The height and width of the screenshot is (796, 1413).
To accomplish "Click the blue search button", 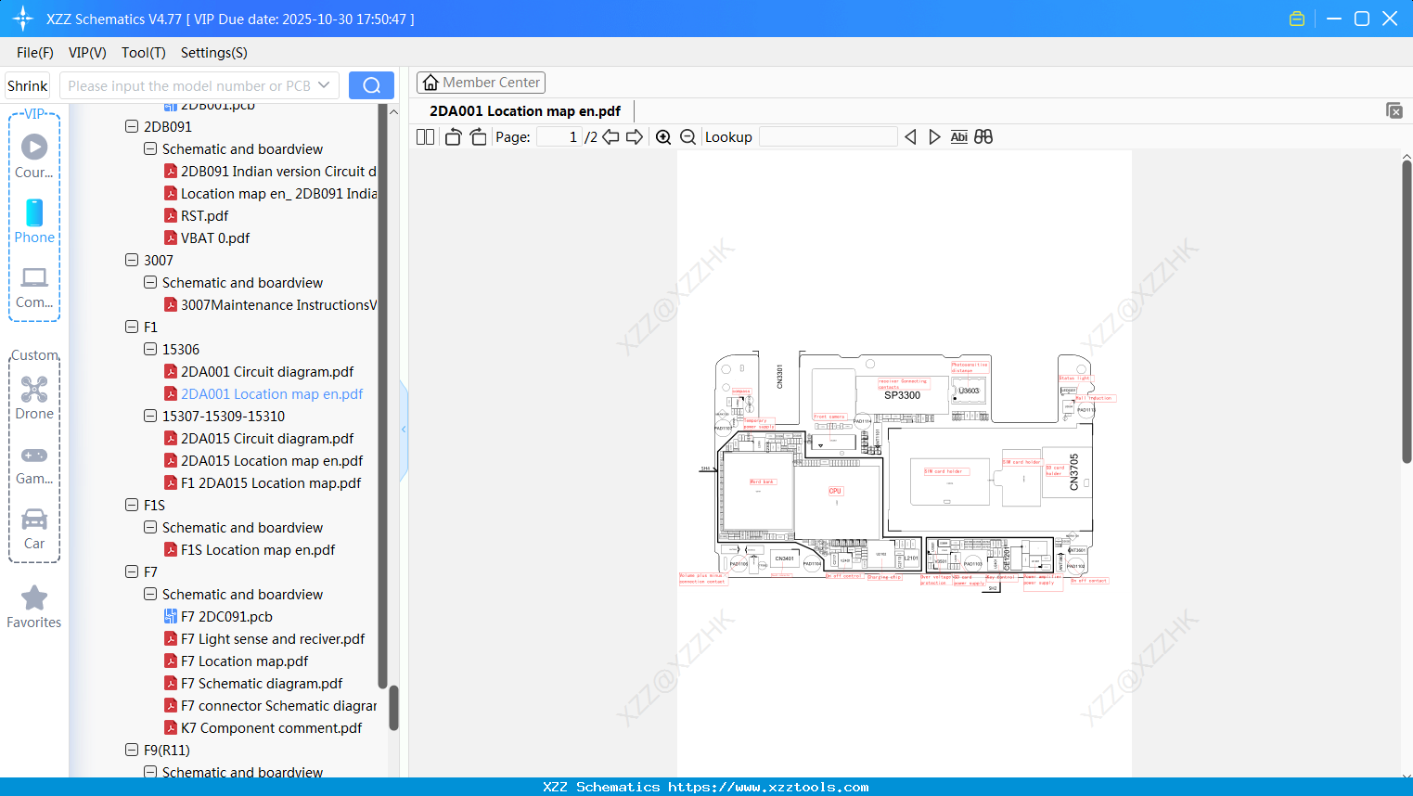I will pos(370,84).
